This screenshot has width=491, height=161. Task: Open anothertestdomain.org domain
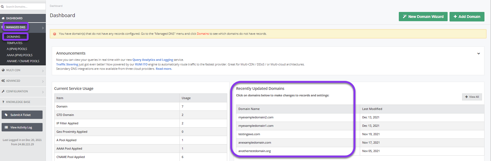(255, 151)
